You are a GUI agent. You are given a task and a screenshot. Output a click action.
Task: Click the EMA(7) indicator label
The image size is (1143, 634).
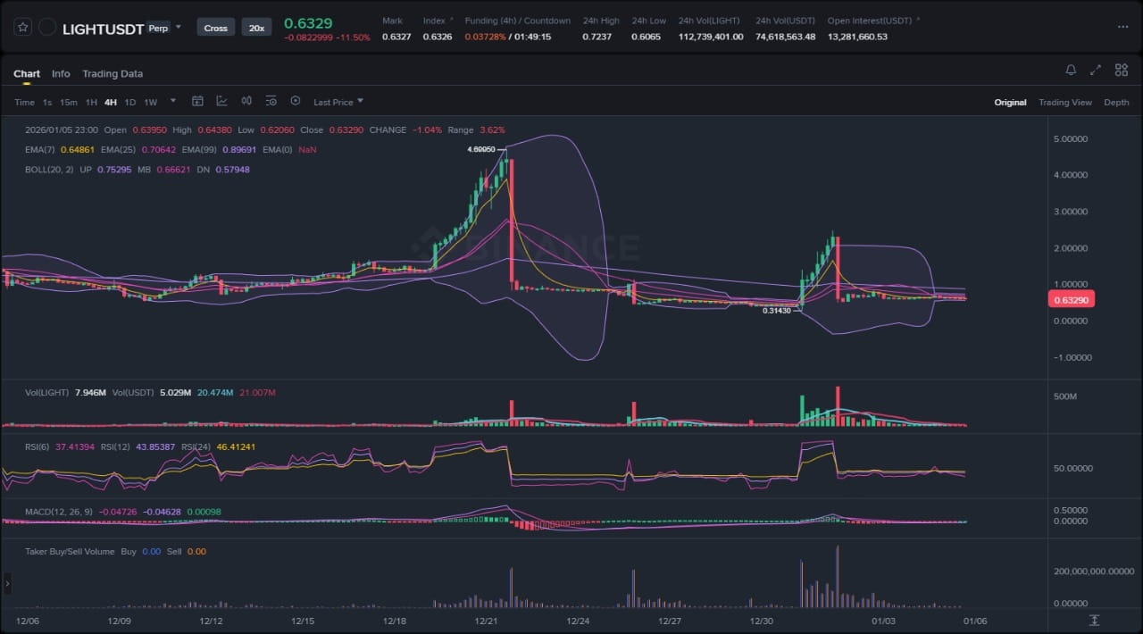click(40, 150)
